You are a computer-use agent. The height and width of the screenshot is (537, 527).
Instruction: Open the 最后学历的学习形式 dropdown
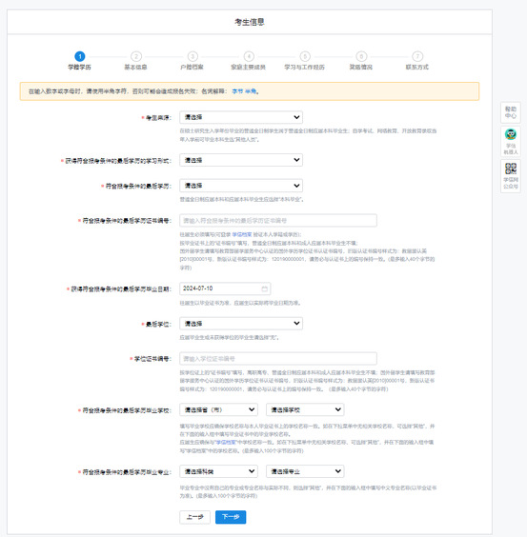click(x=241, y=160)
